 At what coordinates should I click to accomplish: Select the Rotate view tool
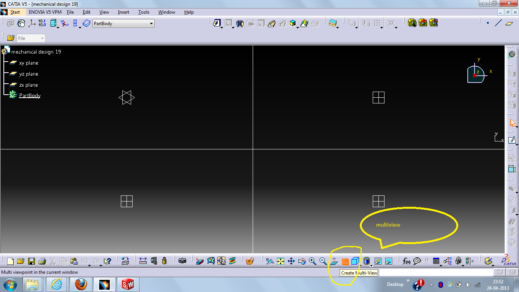[x=302, y=261]
